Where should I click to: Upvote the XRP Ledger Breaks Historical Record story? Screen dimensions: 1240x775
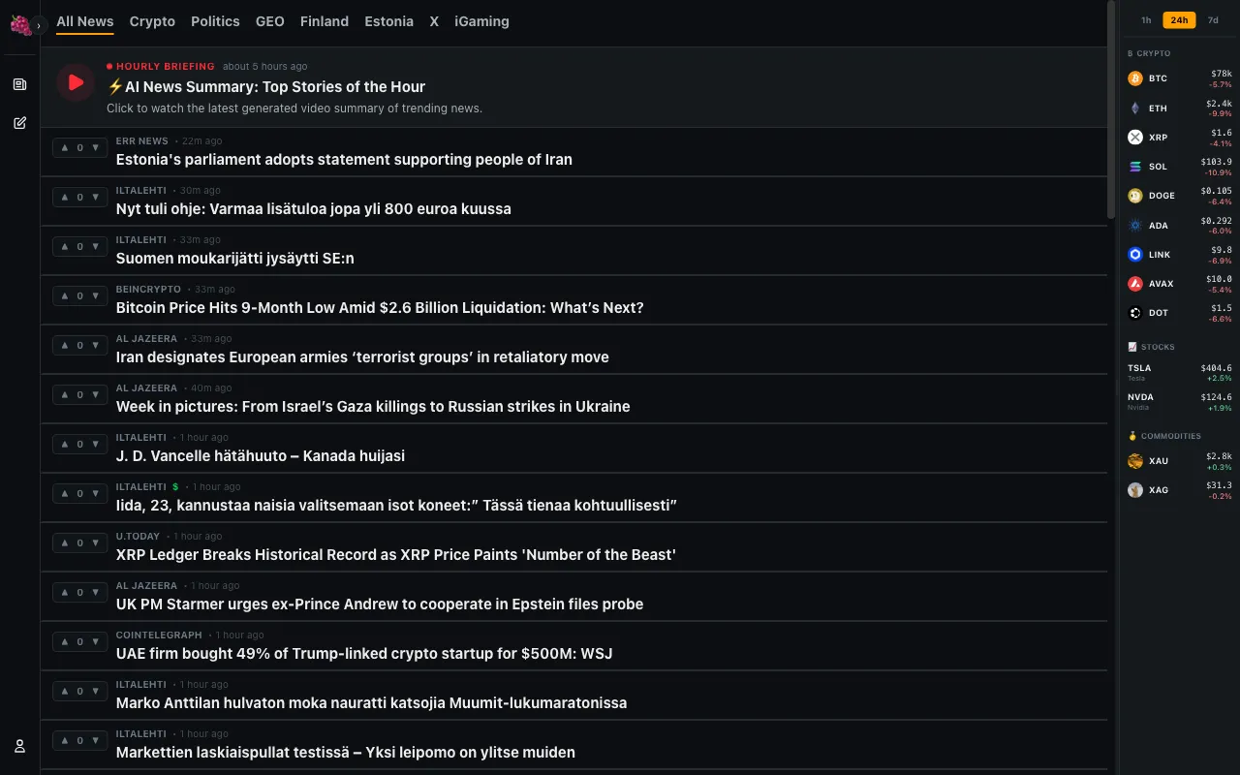(65, 543)
